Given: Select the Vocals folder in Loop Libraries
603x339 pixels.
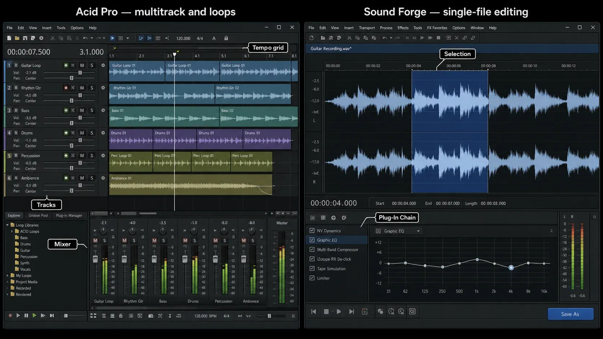Looking at the screenshot, I should pyautogui.click(x=22, y=269).
